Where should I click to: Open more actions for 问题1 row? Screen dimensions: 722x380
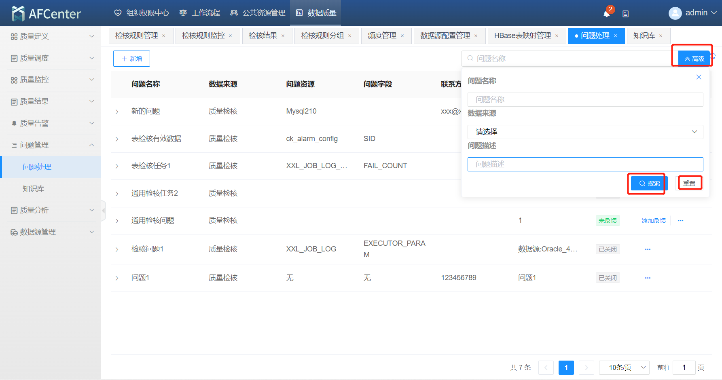648,278
